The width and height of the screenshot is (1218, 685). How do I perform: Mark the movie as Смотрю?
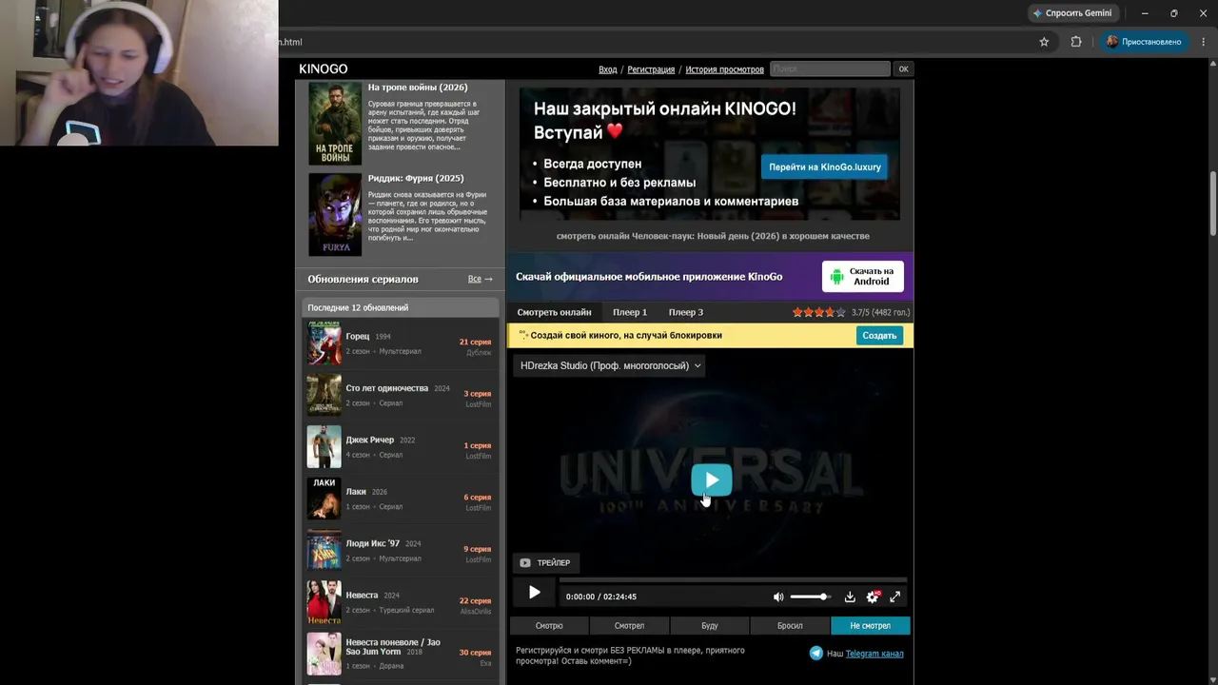549,625
